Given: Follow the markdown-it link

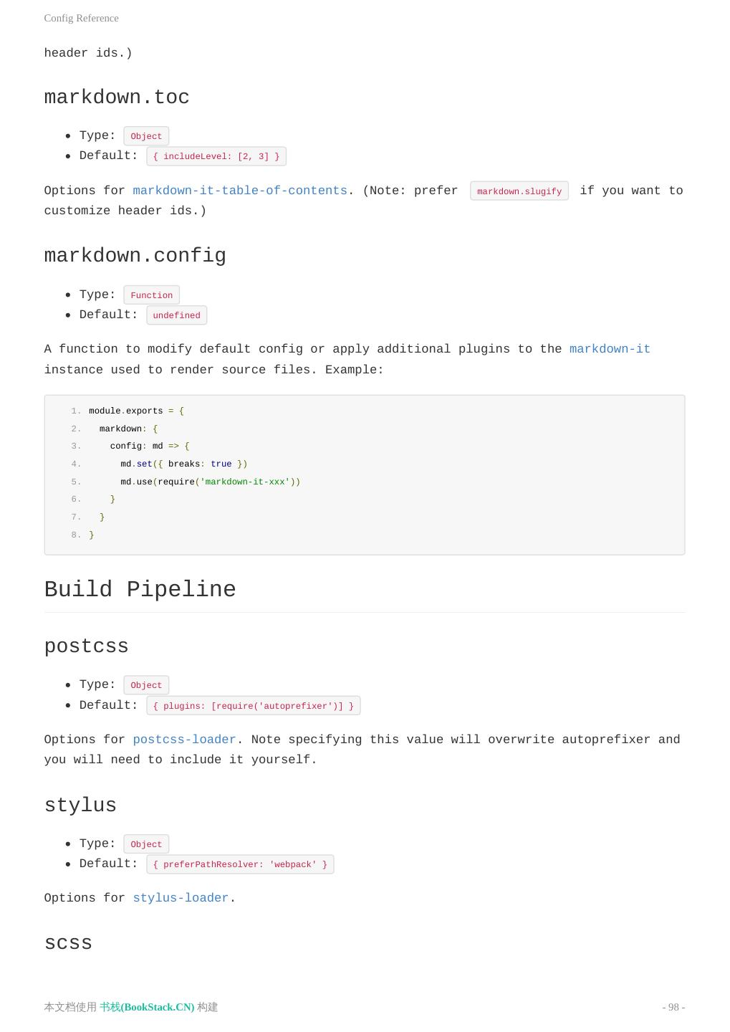Looking at the screenshot, I should [x=610, y=349].
